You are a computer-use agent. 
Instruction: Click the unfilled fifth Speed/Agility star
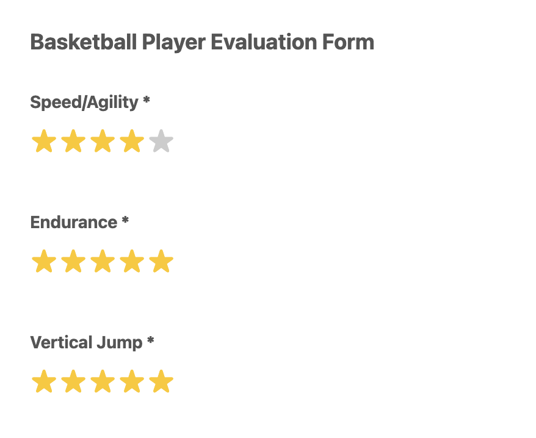tap(162, 140)
